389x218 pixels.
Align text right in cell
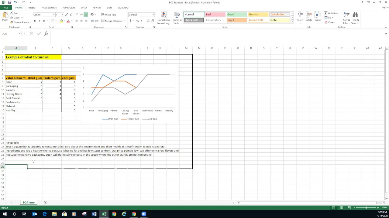pyautogui.click(x=86, y=21)
